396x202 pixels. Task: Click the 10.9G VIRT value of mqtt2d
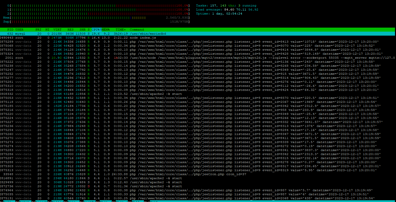pos(56,58)
